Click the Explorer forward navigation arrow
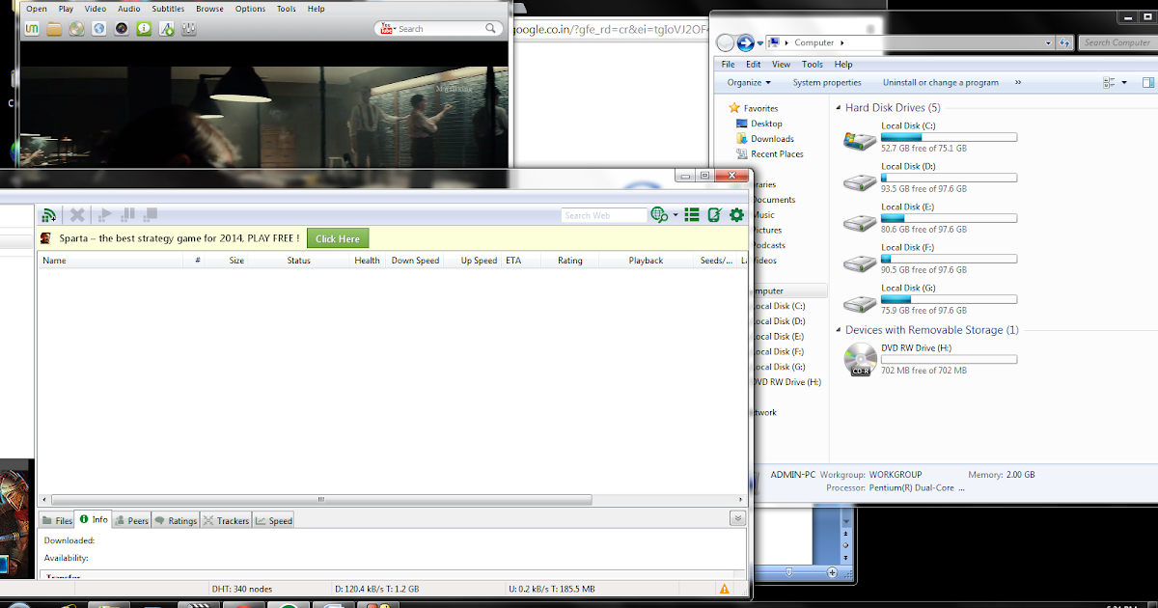 click(745, 42)
